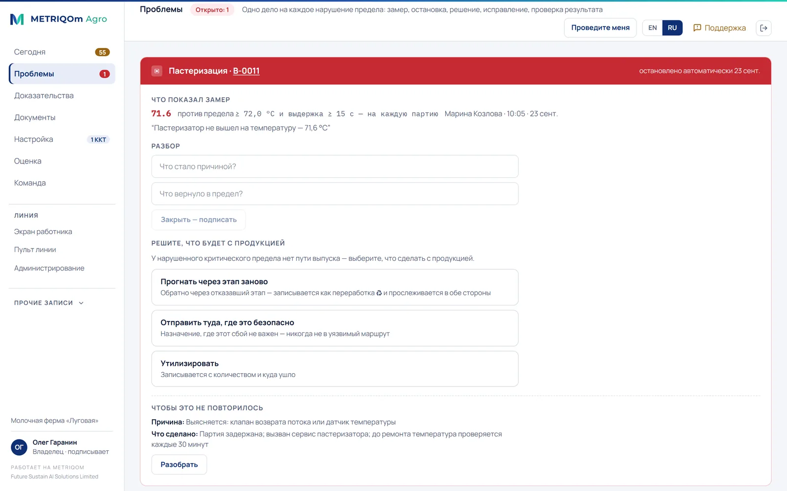Click Марина Козлова · 10:05 · 23 сент.

click(501, 114)
